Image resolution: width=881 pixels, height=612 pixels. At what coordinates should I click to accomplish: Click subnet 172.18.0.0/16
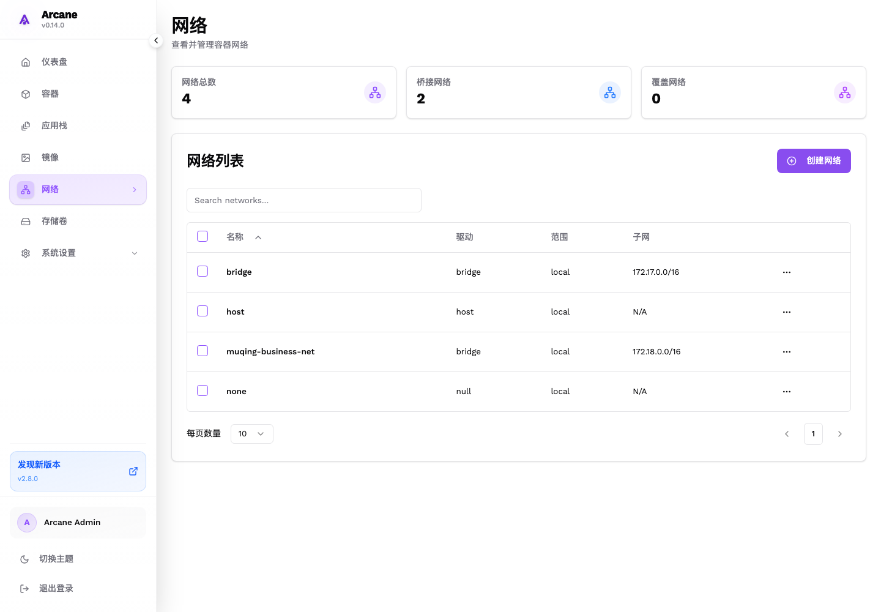(x=656, y=352)
